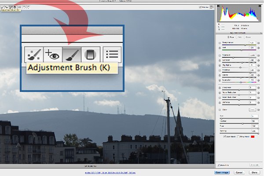The width and height of the screenshot is (264, 176).
Task: Select the Erase brush mode radio button
Action: point(244,37)
